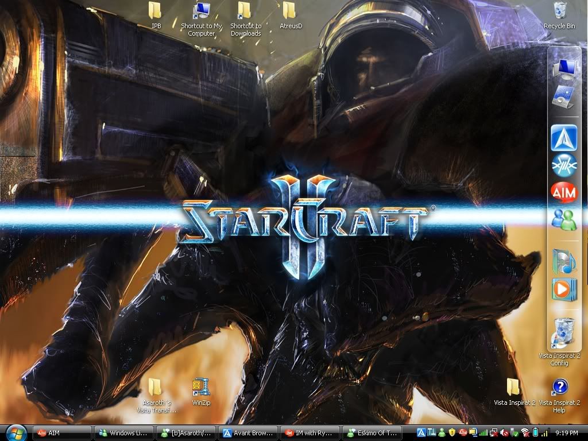
Task: Open the Windows Start orb
Action: click(x=16, y=433)
